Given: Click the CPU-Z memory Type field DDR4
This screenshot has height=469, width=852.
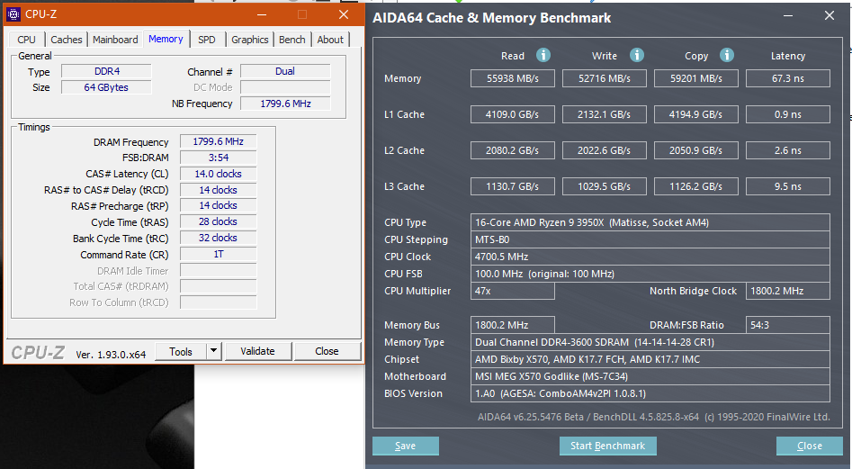Looking at the screenshot, I should [x=106, y=71].
